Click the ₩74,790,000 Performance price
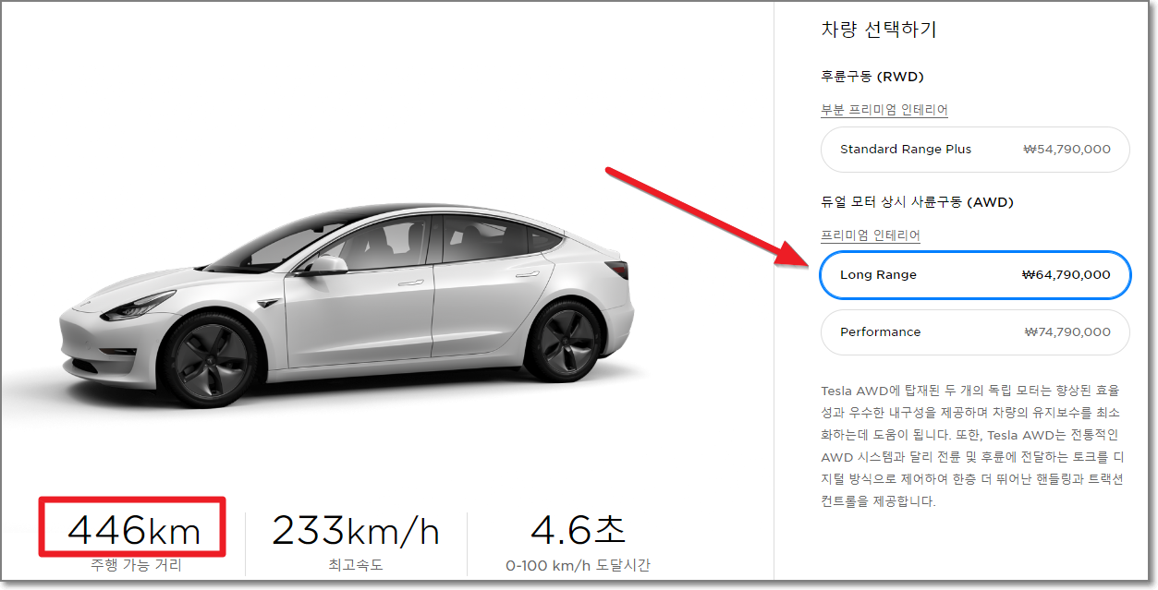This screenshot has width=1158, height=590. click(x=1067, y=332)
